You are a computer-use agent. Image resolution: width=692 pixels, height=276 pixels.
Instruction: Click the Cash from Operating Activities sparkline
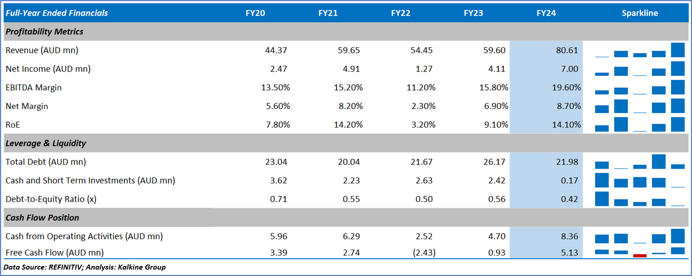pyautogui.click(x=639, y=236)
